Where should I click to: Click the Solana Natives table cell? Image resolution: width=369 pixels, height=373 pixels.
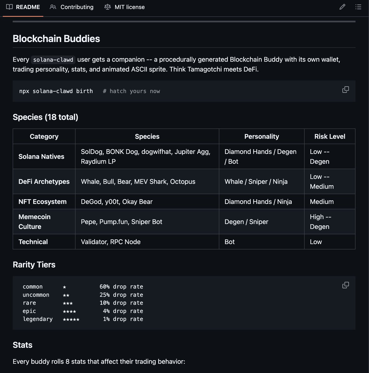pyautogui.click(x=41, y=157)
